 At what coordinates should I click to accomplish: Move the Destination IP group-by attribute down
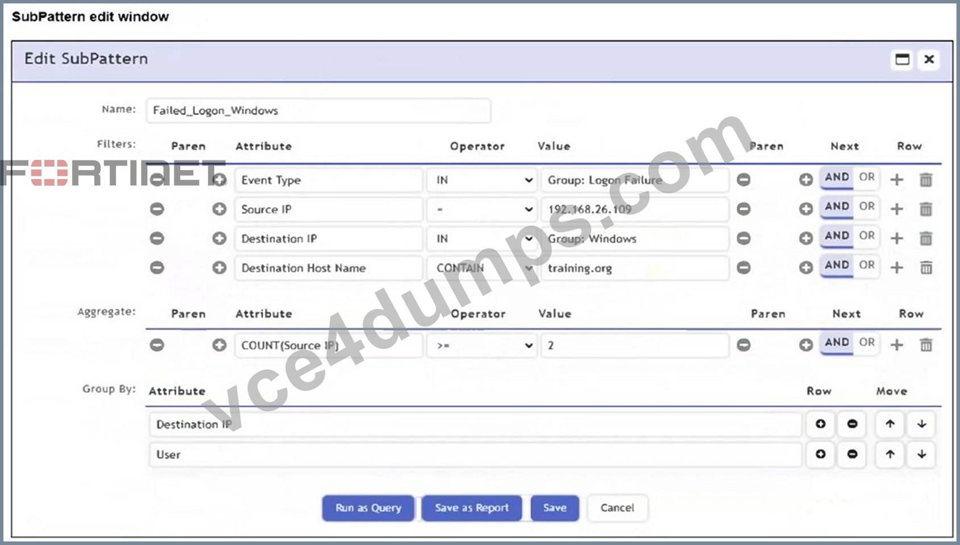point(921,424)
